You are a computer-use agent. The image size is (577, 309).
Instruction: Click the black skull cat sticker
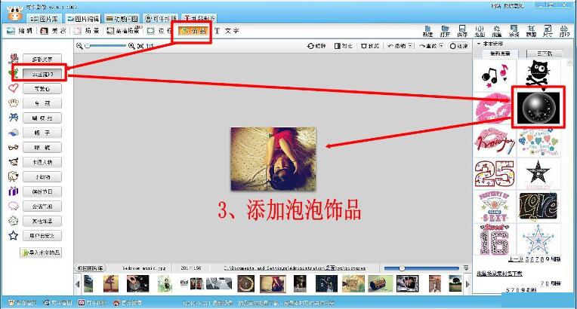tap(537, 73)
